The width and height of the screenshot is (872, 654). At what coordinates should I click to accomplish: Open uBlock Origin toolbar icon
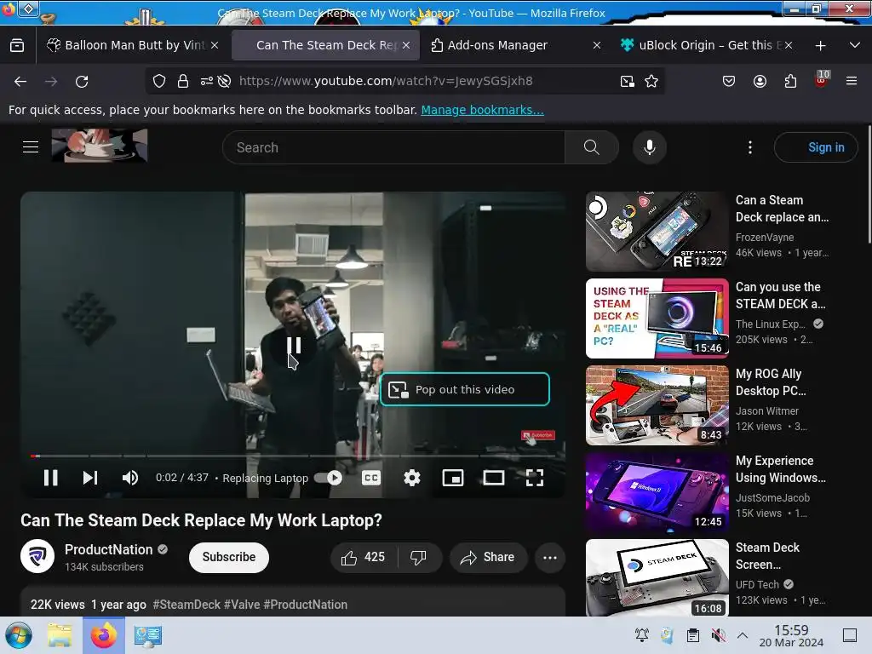coord(822,79)
